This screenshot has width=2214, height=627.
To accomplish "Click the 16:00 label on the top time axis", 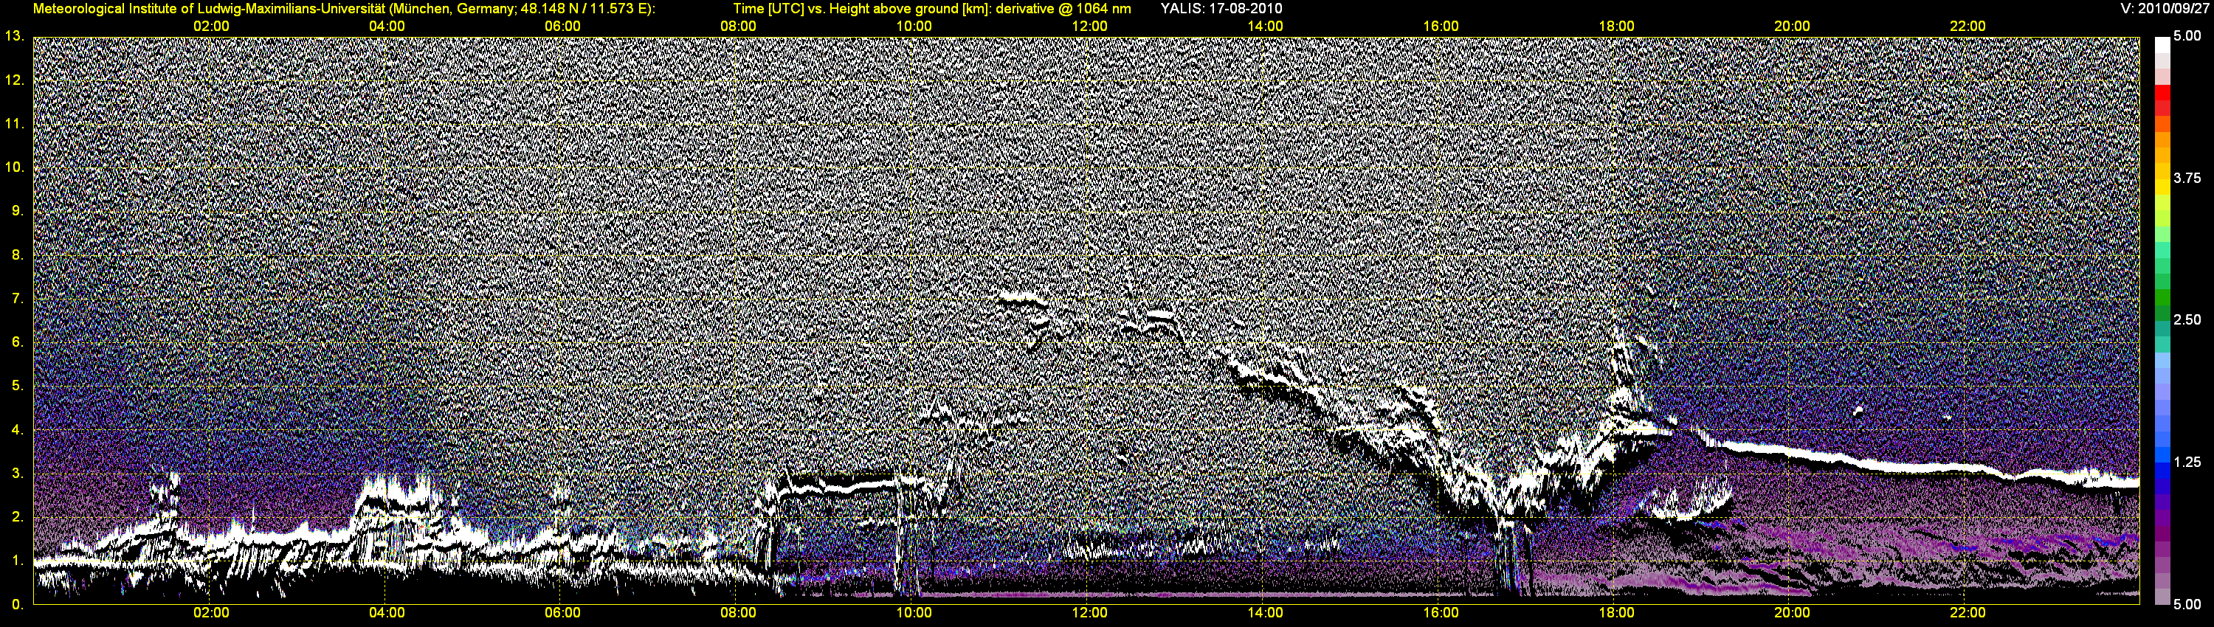I will (1441, 26).
